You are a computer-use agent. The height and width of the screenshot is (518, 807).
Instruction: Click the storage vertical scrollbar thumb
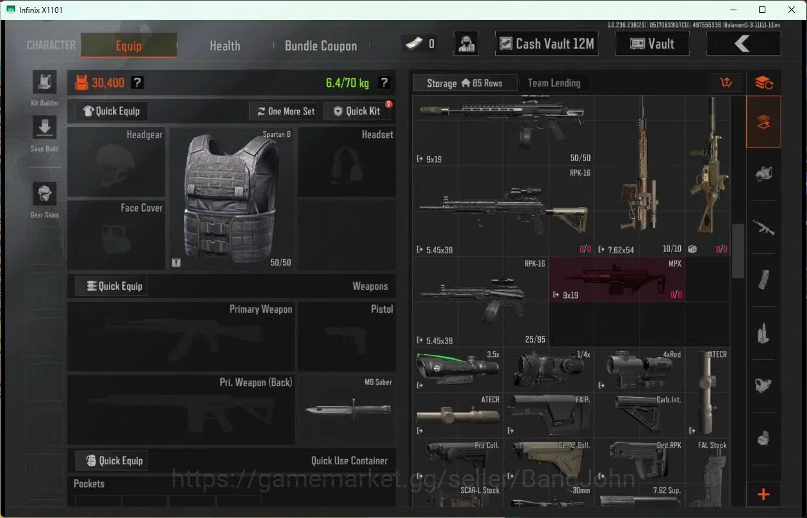pyautogui.click(x=738, y=251)
